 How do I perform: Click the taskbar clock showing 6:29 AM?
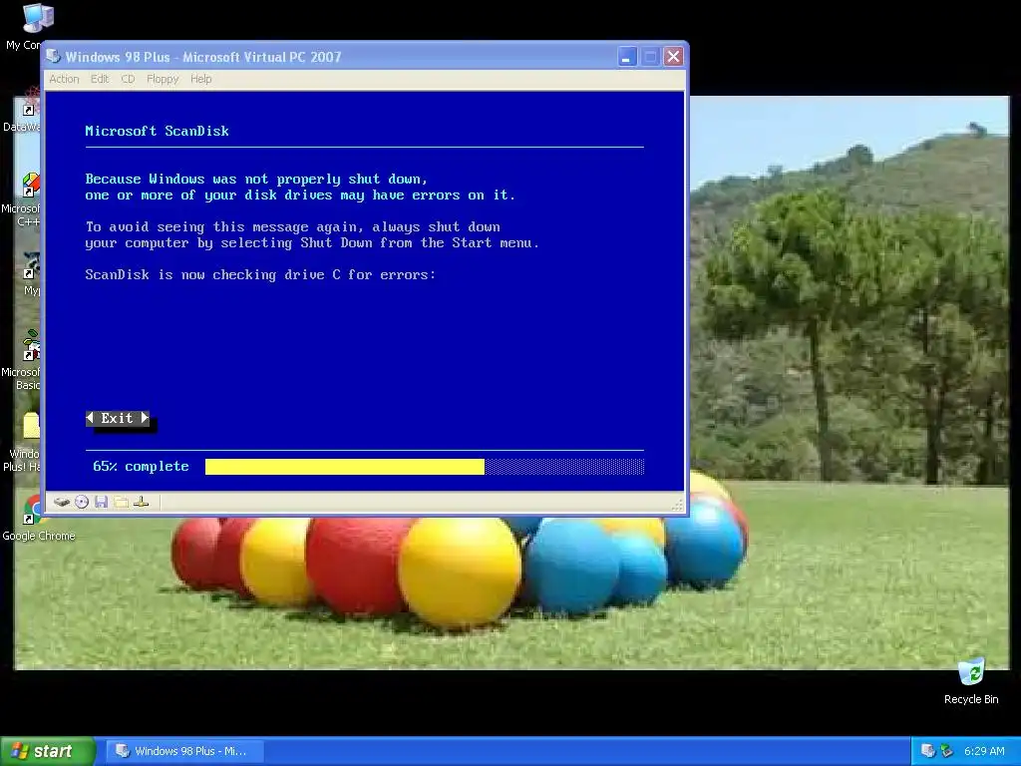(x=984, y=751)
